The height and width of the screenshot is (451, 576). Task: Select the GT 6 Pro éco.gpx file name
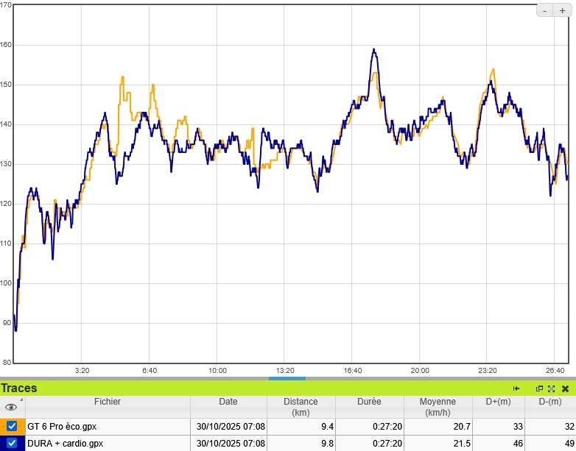[62, 427]
